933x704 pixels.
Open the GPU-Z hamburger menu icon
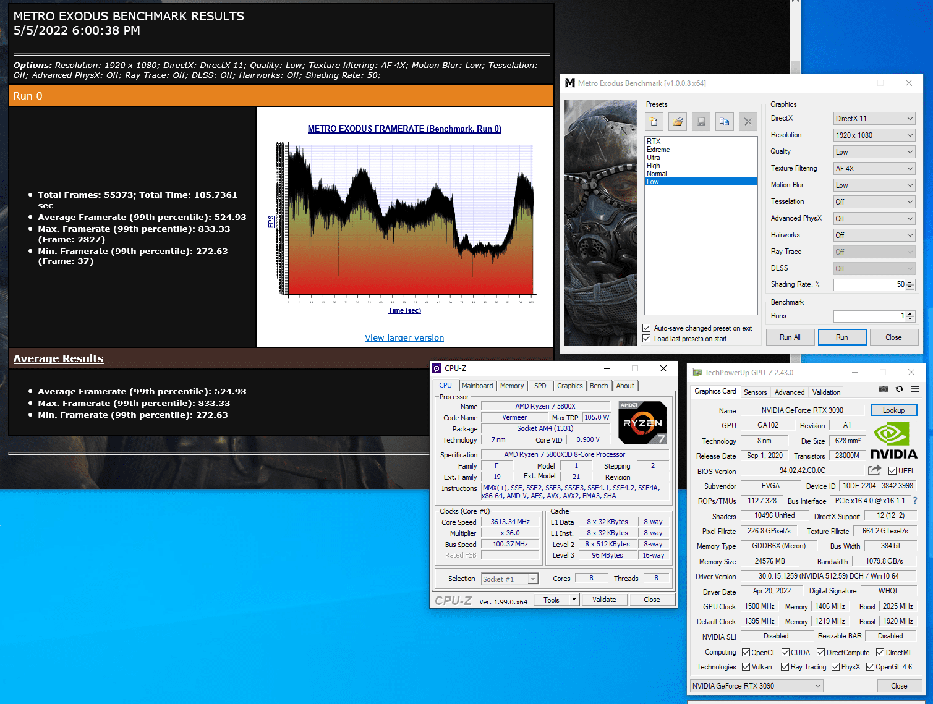915,389
